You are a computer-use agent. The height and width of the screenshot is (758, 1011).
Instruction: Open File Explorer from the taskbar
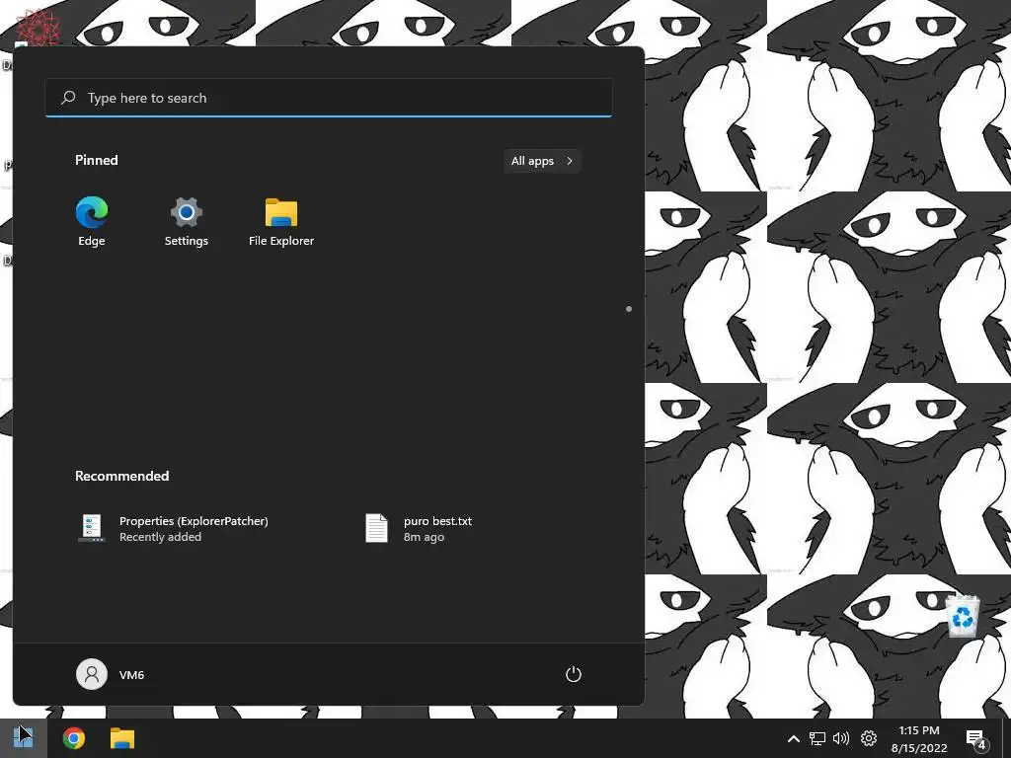coord(121,738)
